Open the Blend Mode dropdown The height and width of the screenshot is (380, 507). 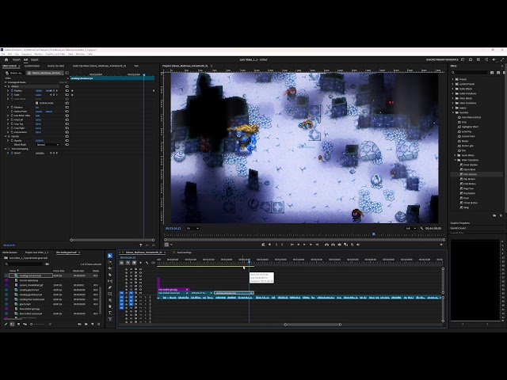pos(48,145)
